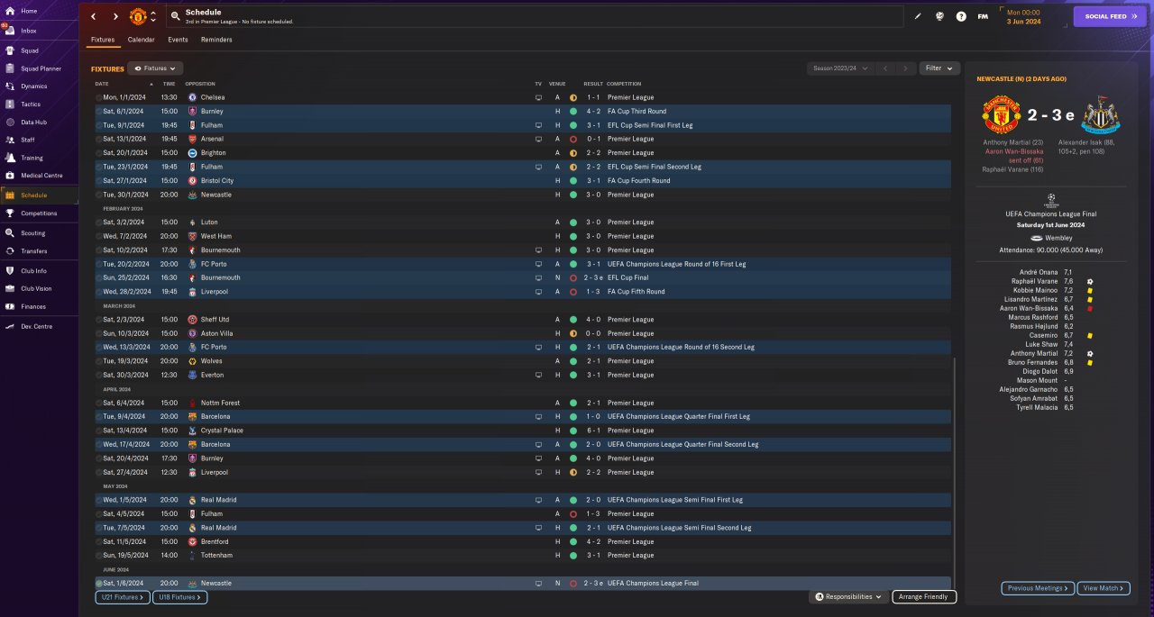The width and height of the screenshot is (1154, 617).
Task: Open the Inbox with its unread badge
Action: tap(10, 31)
